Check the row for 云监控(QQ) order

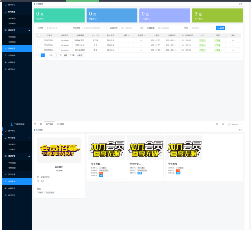[x=39, y=45]
